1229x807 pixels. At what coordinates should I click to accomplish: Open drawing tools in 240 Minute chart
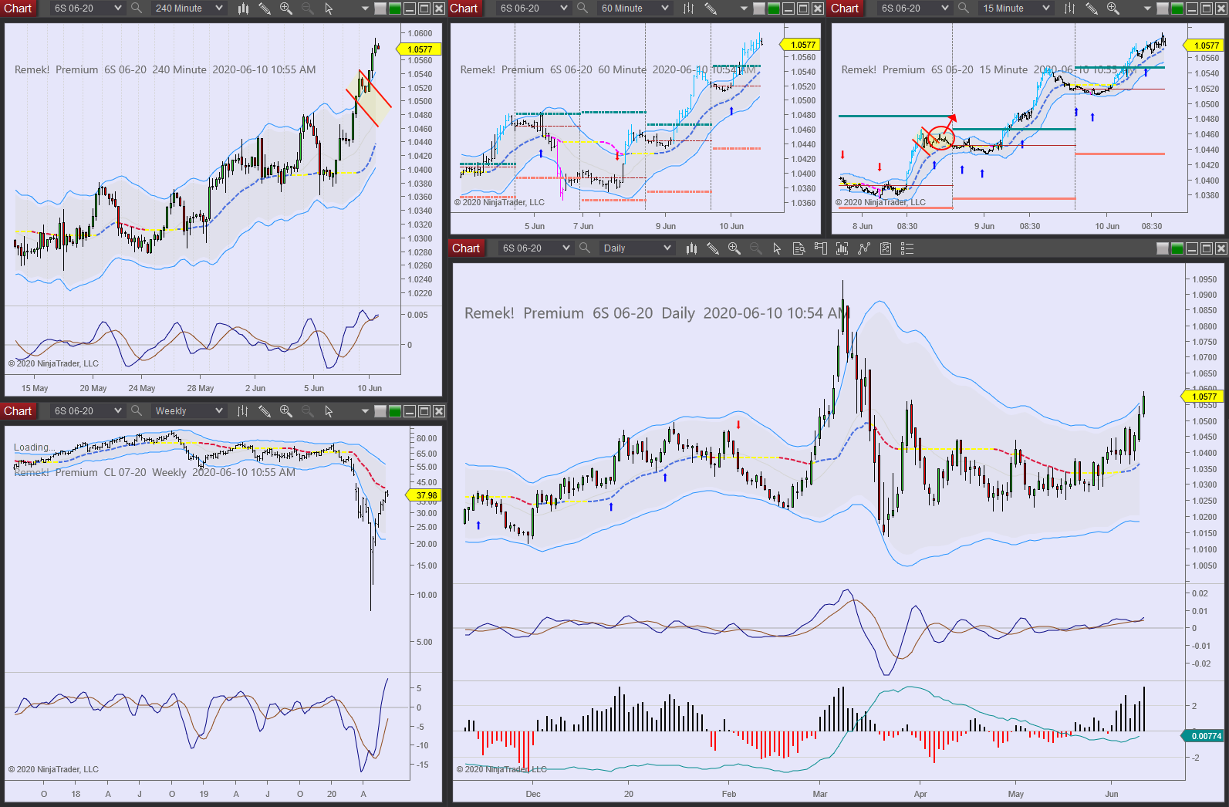(265, 8)
